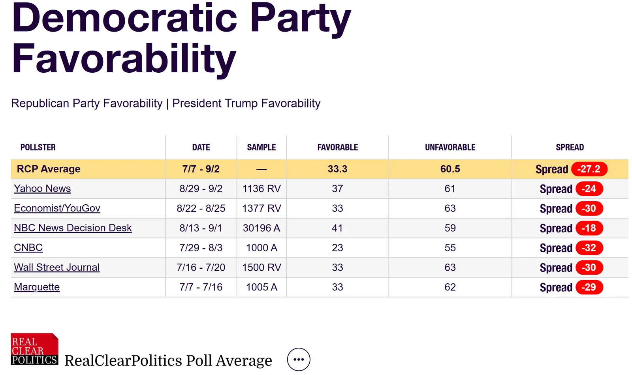Open the Marquette poll link
The height and width of the screenshot is (375, 632).
pos(37,287)
